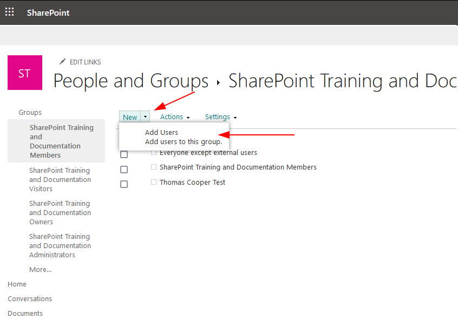The image size is (458, 325).
Task: Toggle the dropdown arrow beside New
Action: coord(145,116)
